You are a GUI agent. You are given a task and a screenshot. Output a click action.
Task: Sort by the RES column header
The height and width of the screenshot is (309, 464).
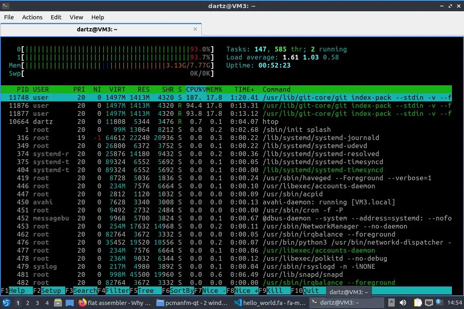pyautogui.click(x=143, y=89)
